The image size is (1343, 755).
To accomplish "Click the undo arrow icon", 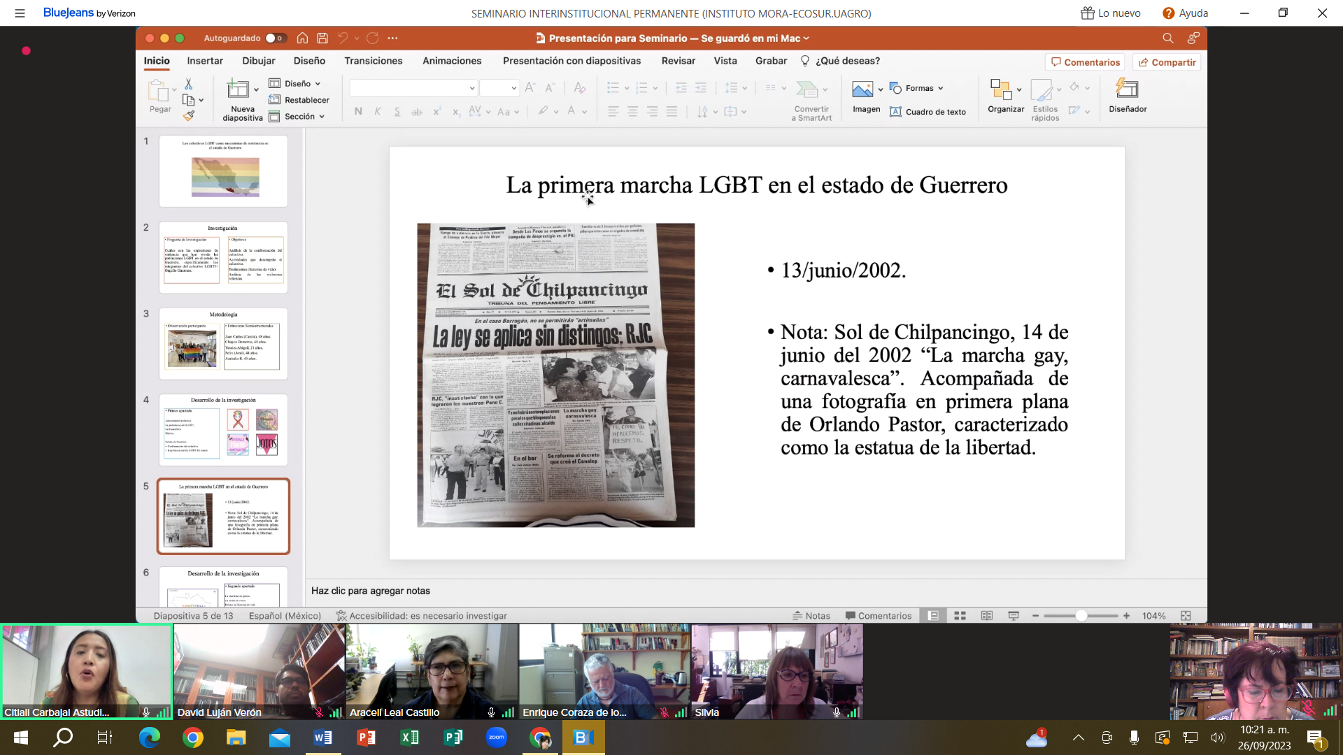I will [343, 38].
